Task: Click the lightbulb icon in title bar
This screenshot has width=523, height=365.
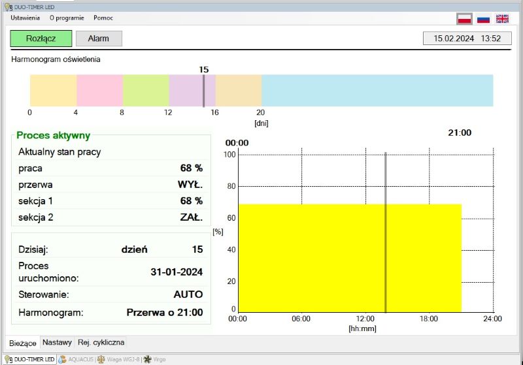Action: coord(6,6)
